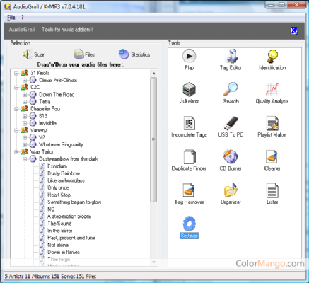
Task: Select the Like an hourglass song
Action: [66, 180]
